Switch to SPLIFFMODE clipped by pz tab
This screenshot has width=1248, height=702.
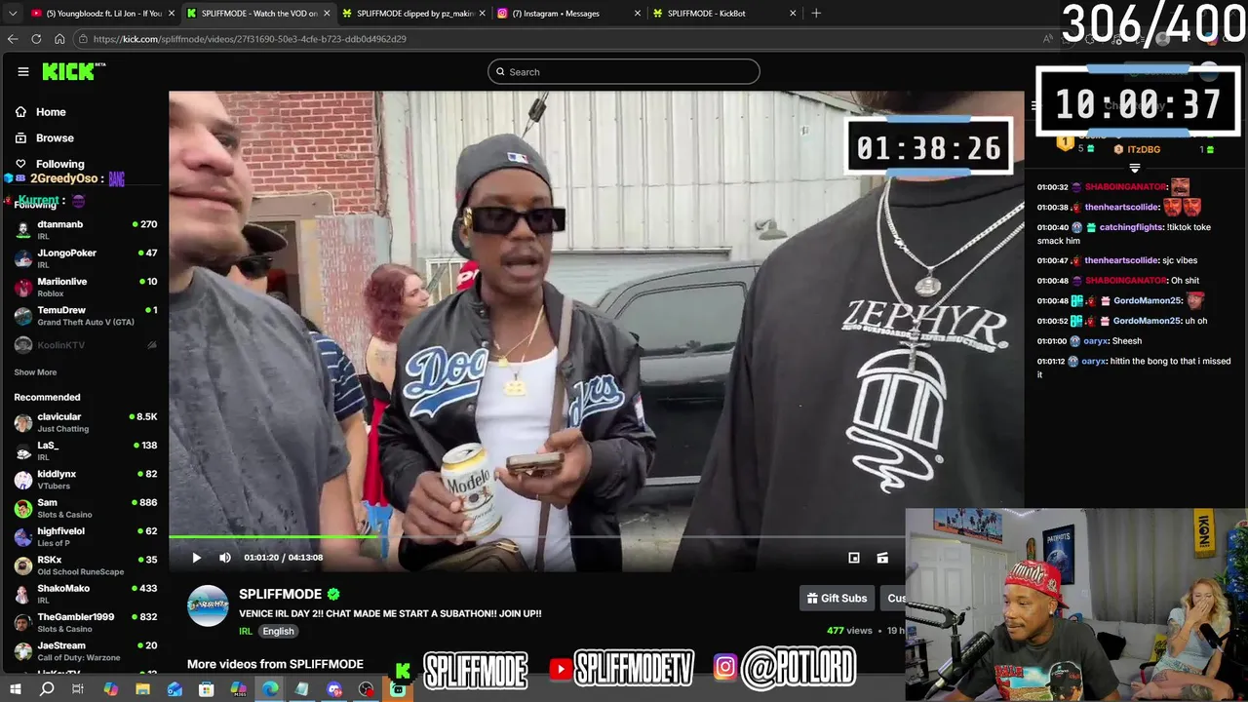413,14
